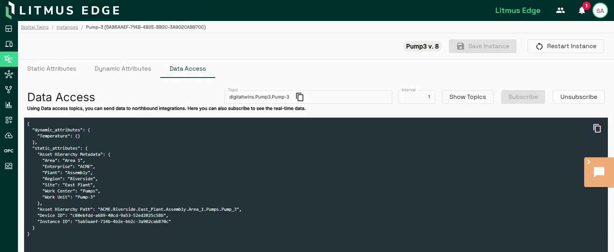Copy the topic name with the copy icon
Viewport: 614px width, 252px height.
[x=300, y=97]
